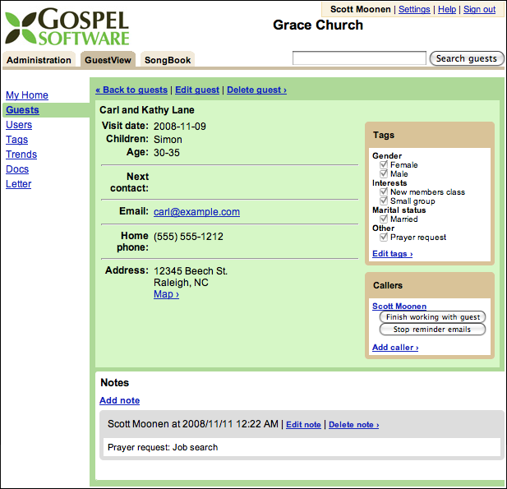Image resolution: width=507 pixels, height=489 pixels.
Task: Switch to the SongBook tab
Action: pos(168,60)
